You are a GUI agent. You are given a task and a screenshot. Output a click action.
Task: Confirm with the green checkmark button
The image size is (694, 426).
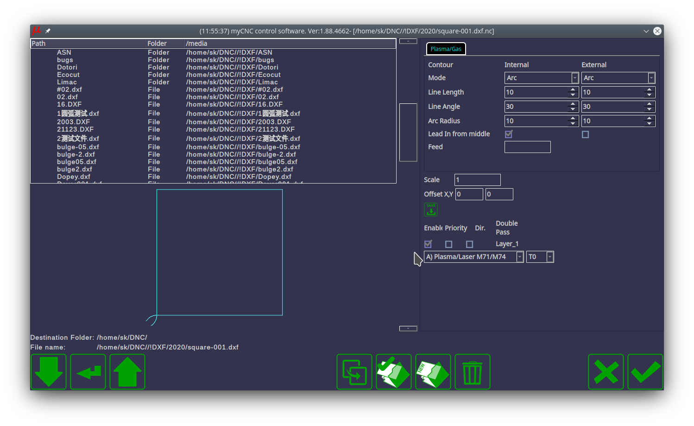click(x=645, y=372)
